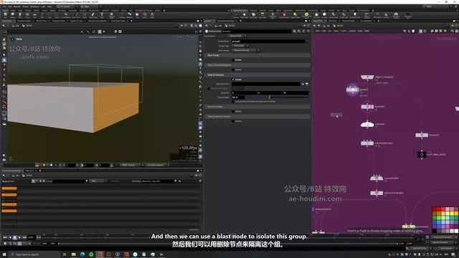Click the Windows taskbar search box
Image resolution: width=459 pixels, height=258 pixels.
pos(34,254)
